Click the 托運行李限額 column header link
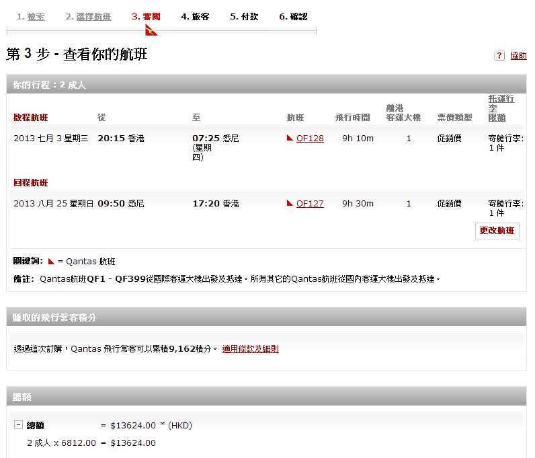The image size is (535, 458). [x=501, y=108]
